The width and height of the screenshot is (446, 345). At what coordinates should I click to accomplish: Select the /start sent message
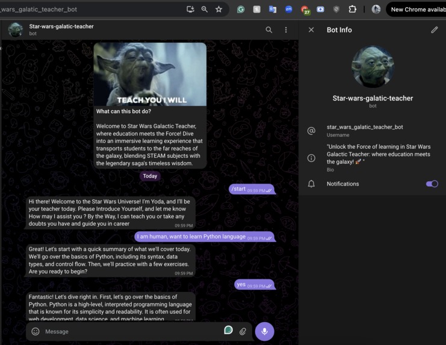(x=252, y=189)
